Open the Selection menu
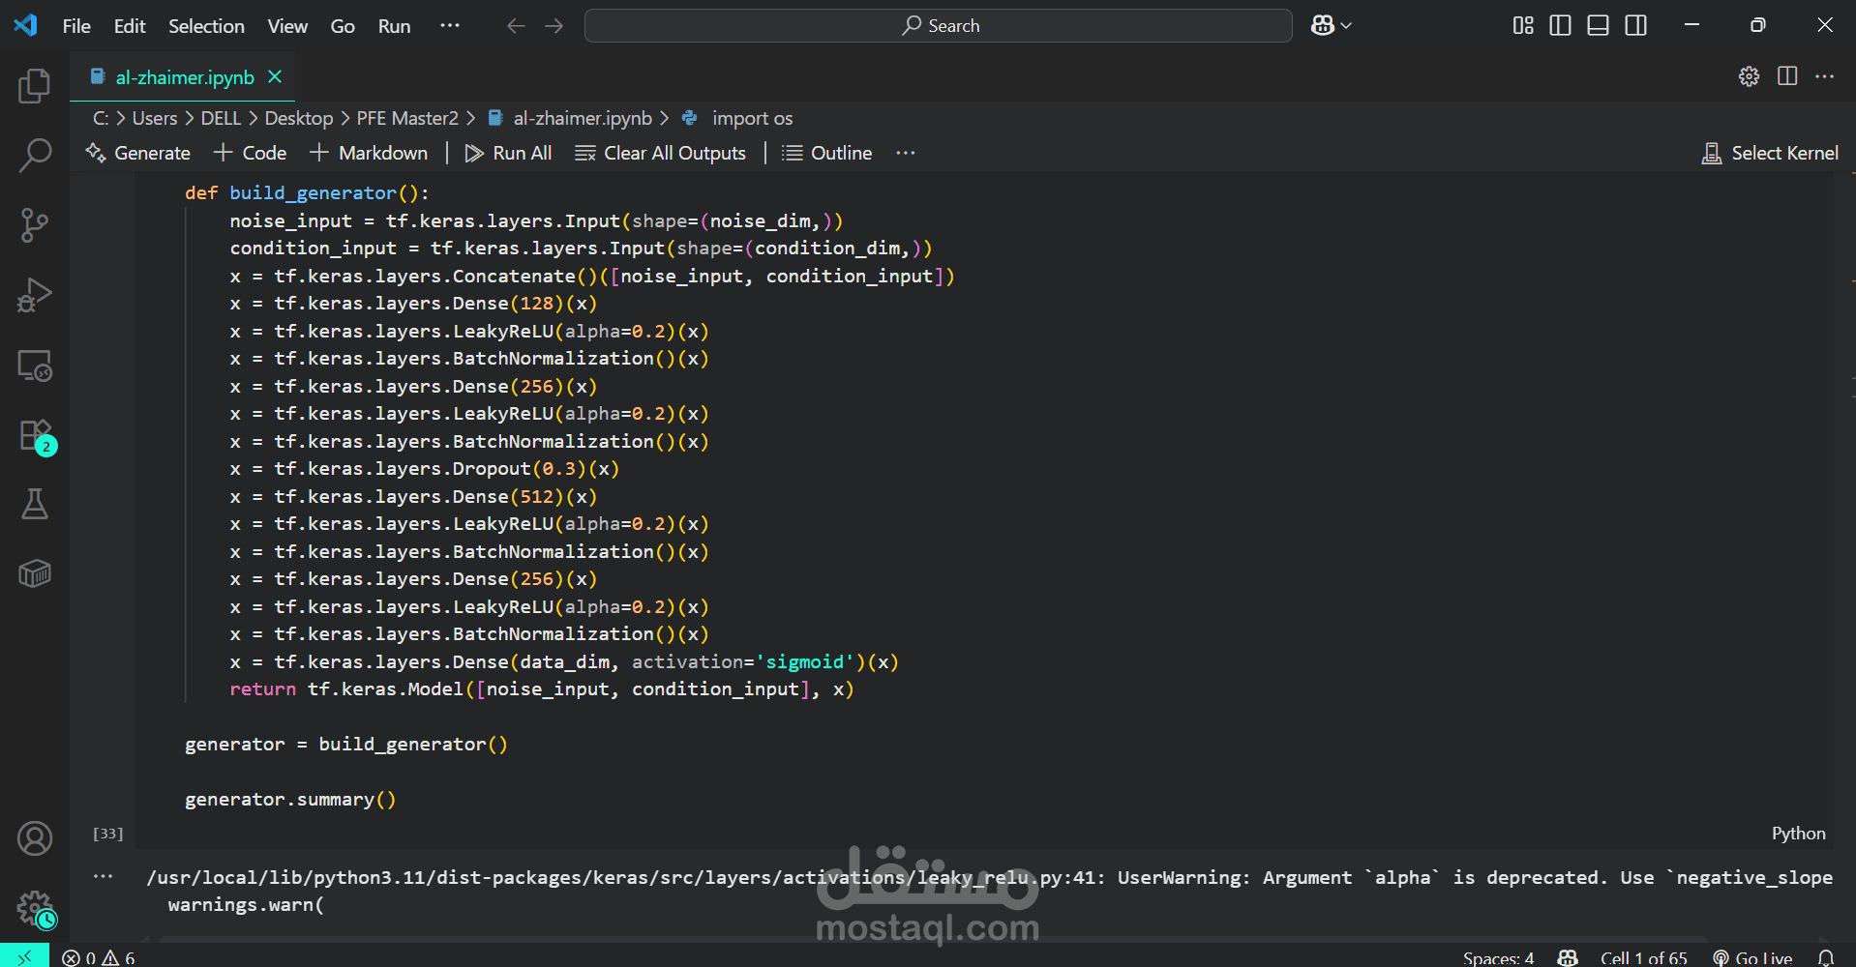This screenshot has height=967, width=1856. [206, 26]
